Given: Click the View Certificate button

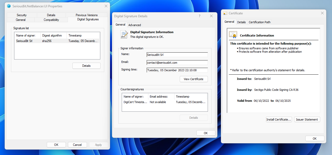Looking at the screenshot, I should [x=194, y=79].
